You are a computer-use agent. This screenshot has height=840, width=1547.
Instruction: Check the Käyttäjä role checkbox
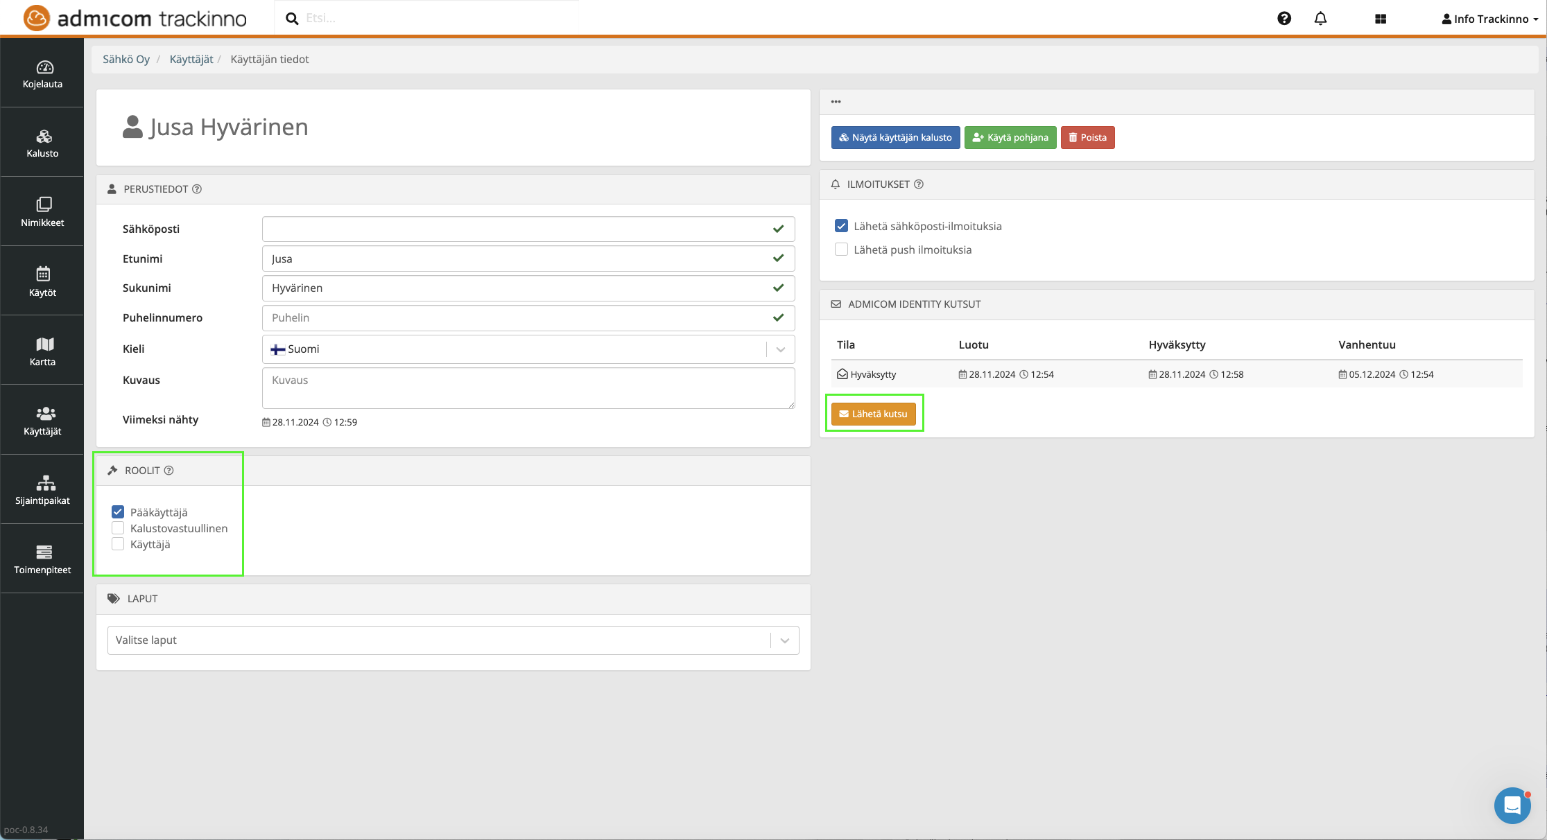tap(118, 544)
